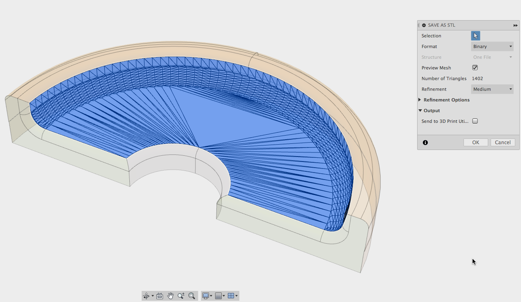Screen dimensions: 521x302
Task: Click the triangle count value 1402
Action: point(477,78)
